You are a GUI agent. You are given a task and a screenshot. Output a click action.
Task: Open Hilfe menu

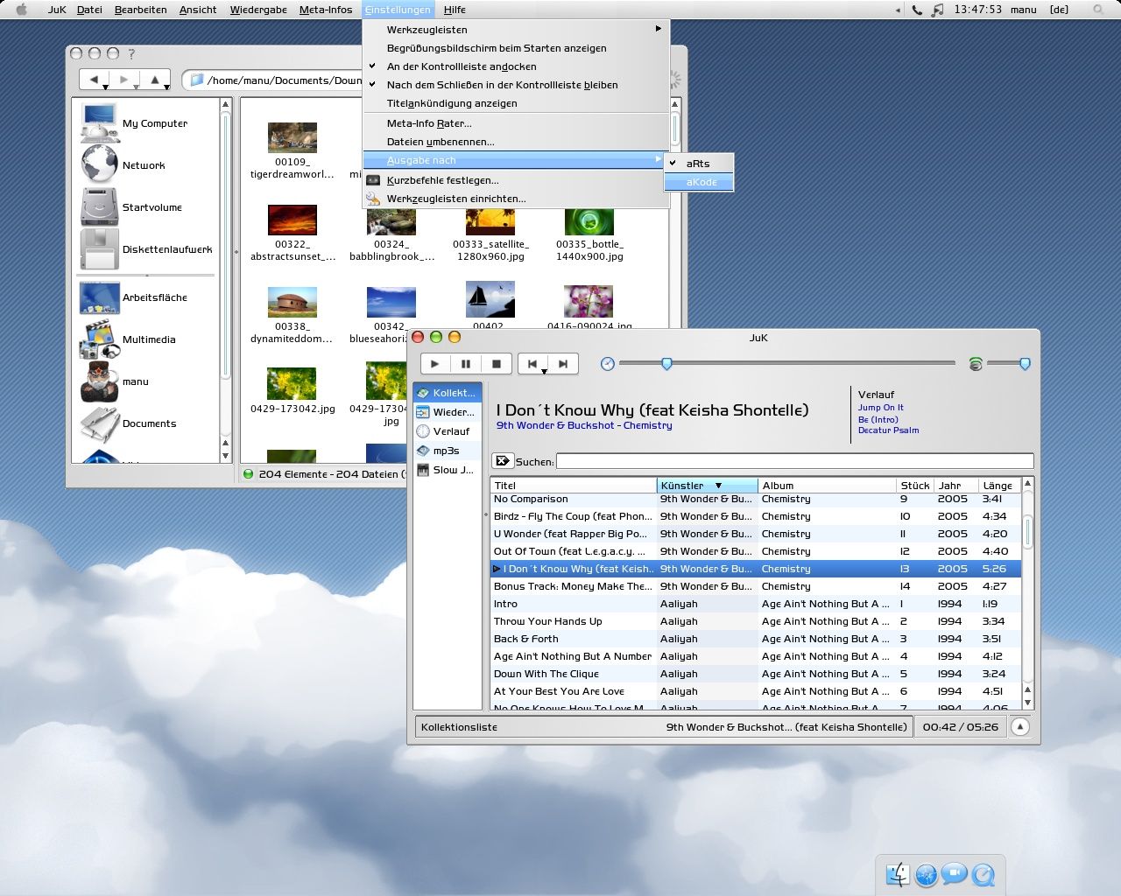[x=455, y=10]
